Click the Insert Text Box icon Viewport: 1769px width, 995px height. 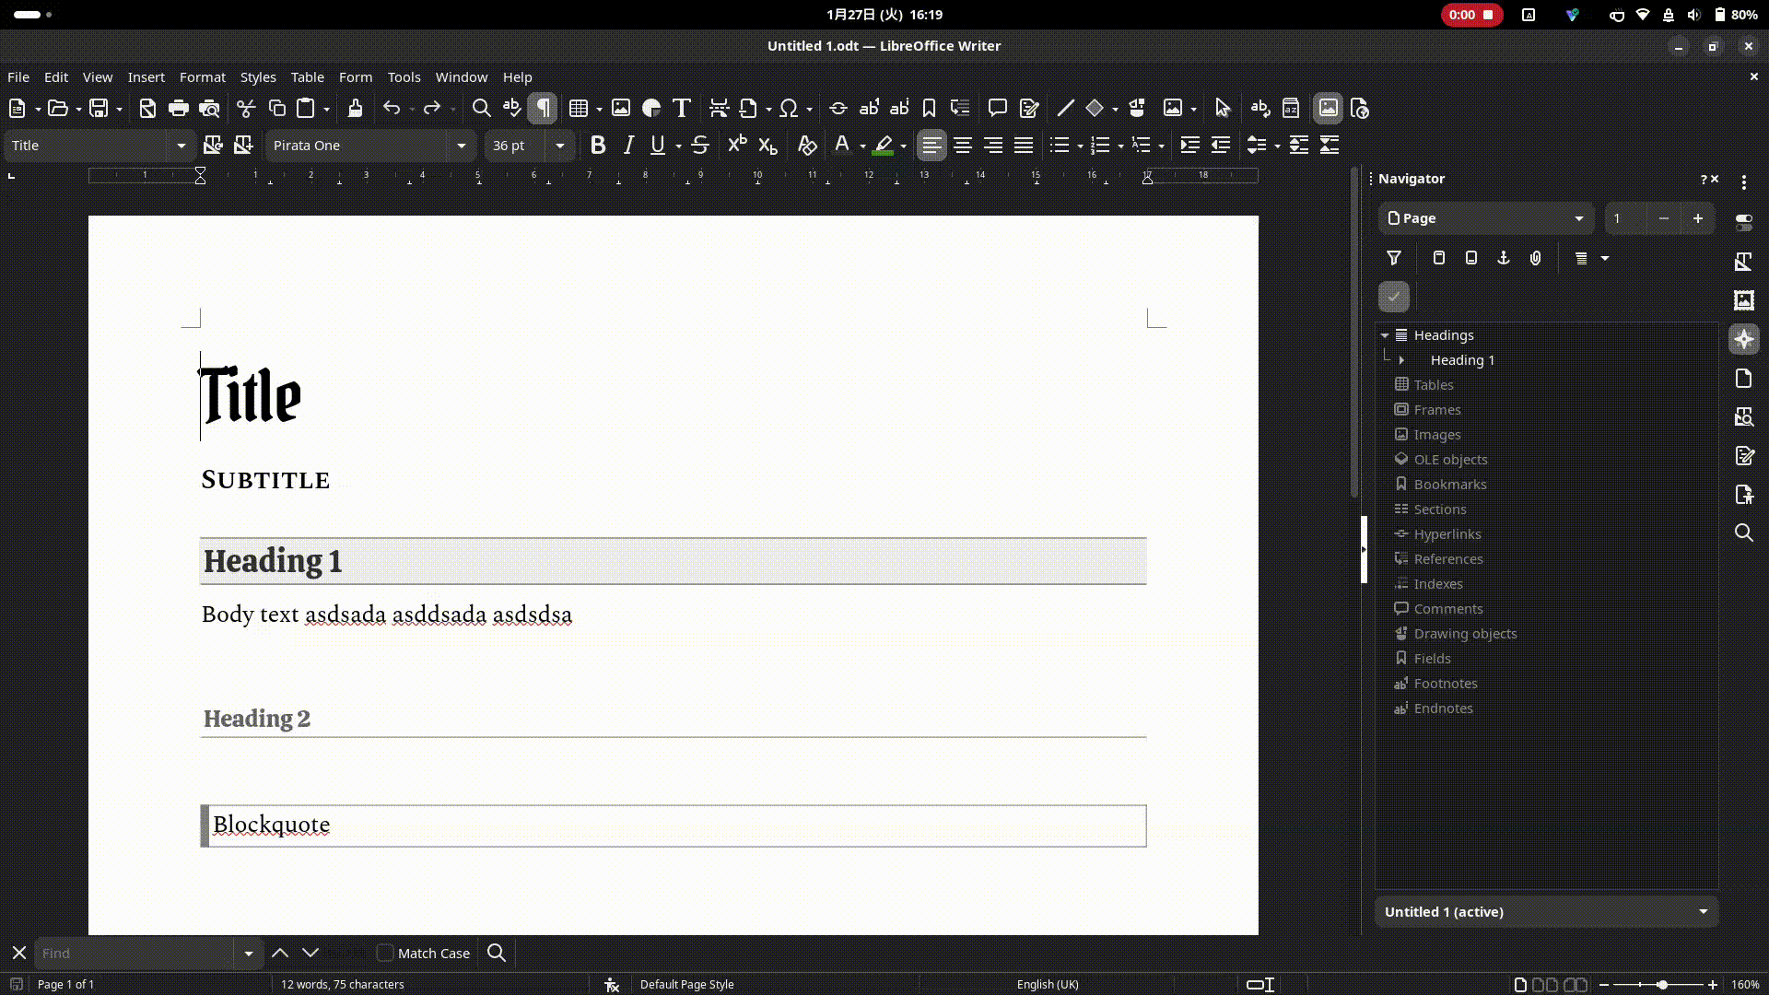click(682, 109)
